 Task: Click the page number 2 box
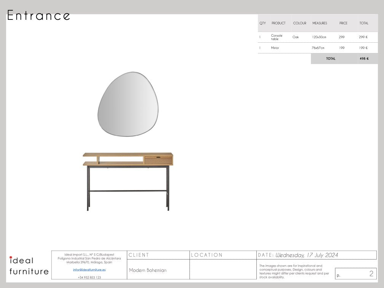coord(355,274)
